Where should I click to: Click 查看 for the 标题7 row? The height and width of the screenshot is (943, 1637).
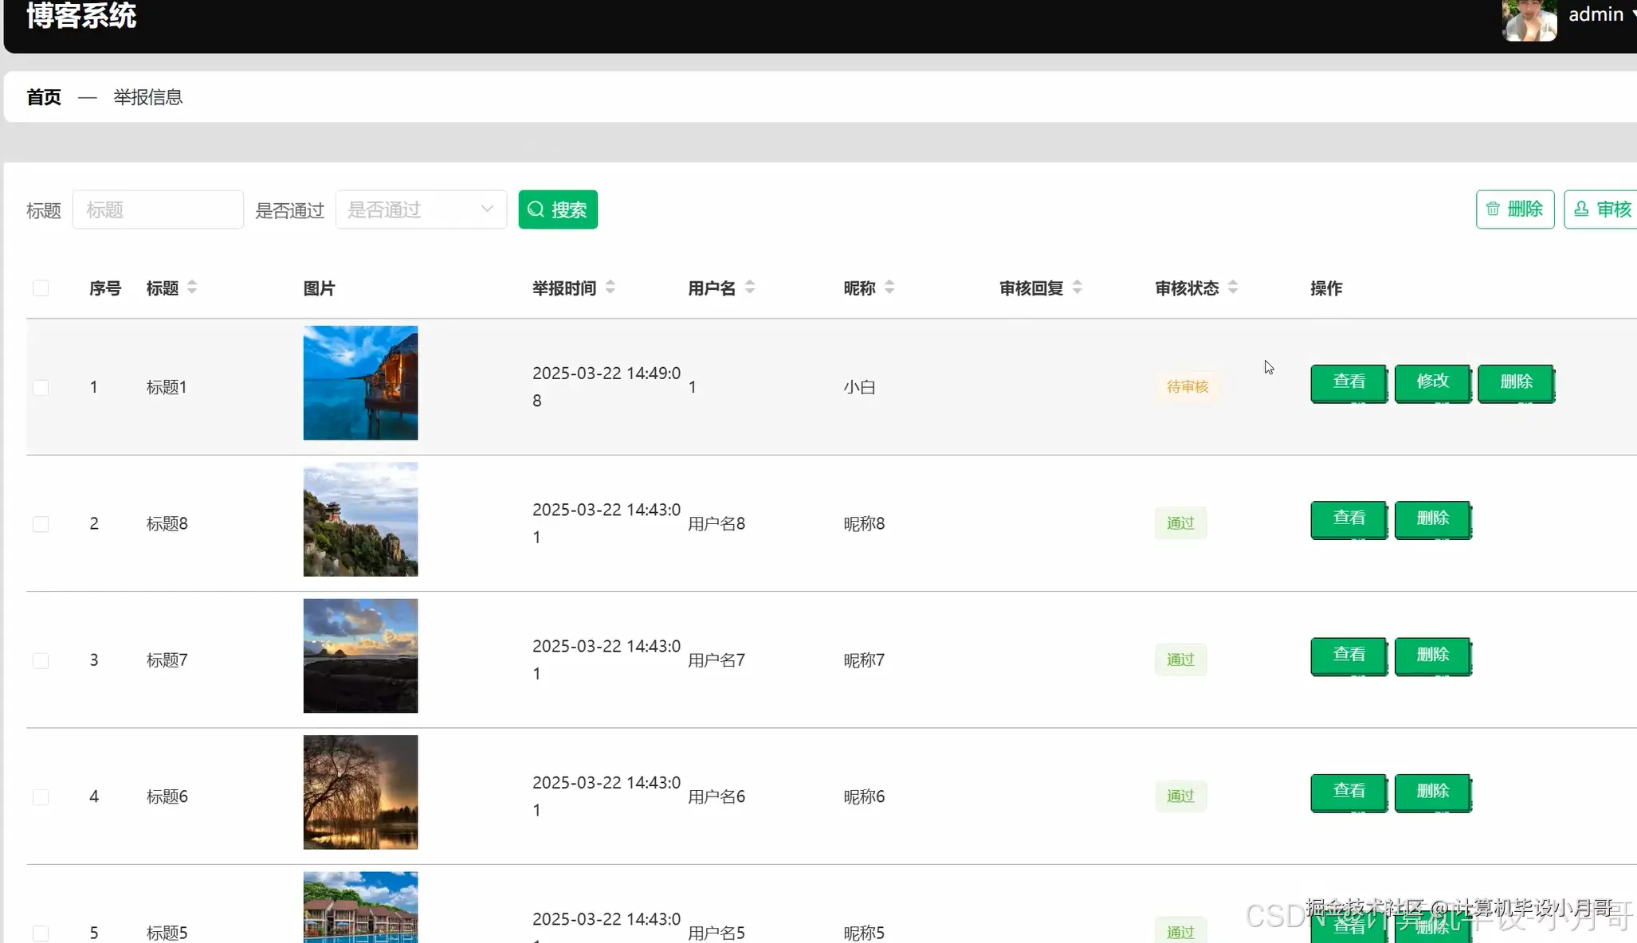pyautogui.click(x=1348, y=655)
